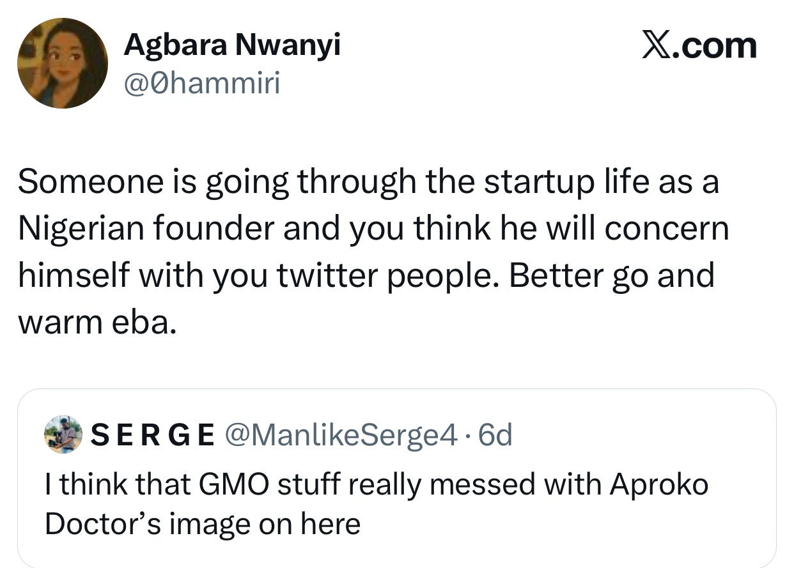Screen dimensions: 794x568
Task: Open the @0hammiri handle
Action: pos(202,83)
